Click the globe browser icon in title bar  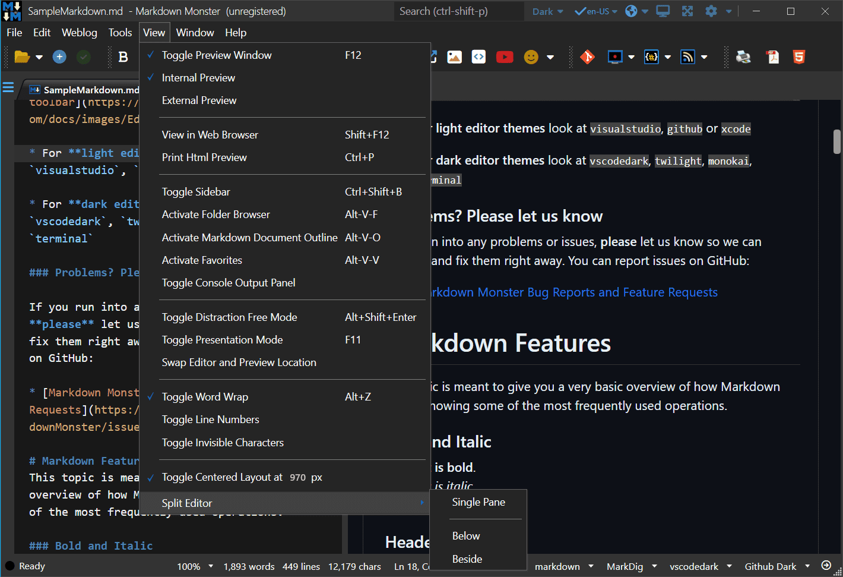[x=632, y=11]
